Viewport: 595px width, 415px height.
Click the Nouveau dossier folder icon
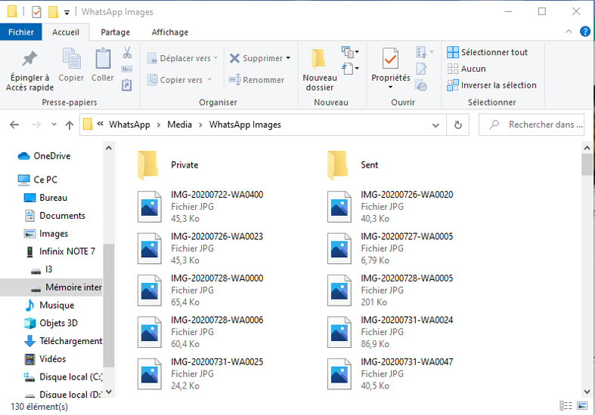(318, 59)
